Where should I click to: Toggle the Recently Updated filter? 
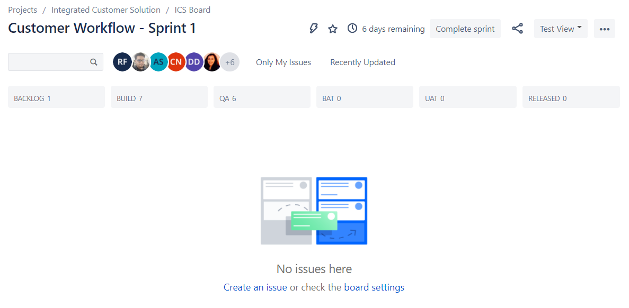(x=362, y=62)
